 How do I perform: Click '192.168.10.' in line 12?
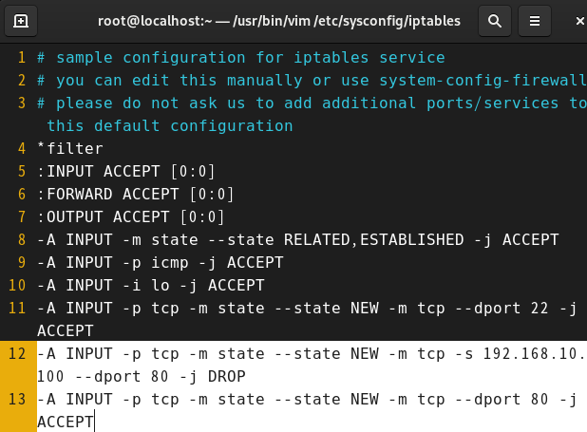coord(535,354)
